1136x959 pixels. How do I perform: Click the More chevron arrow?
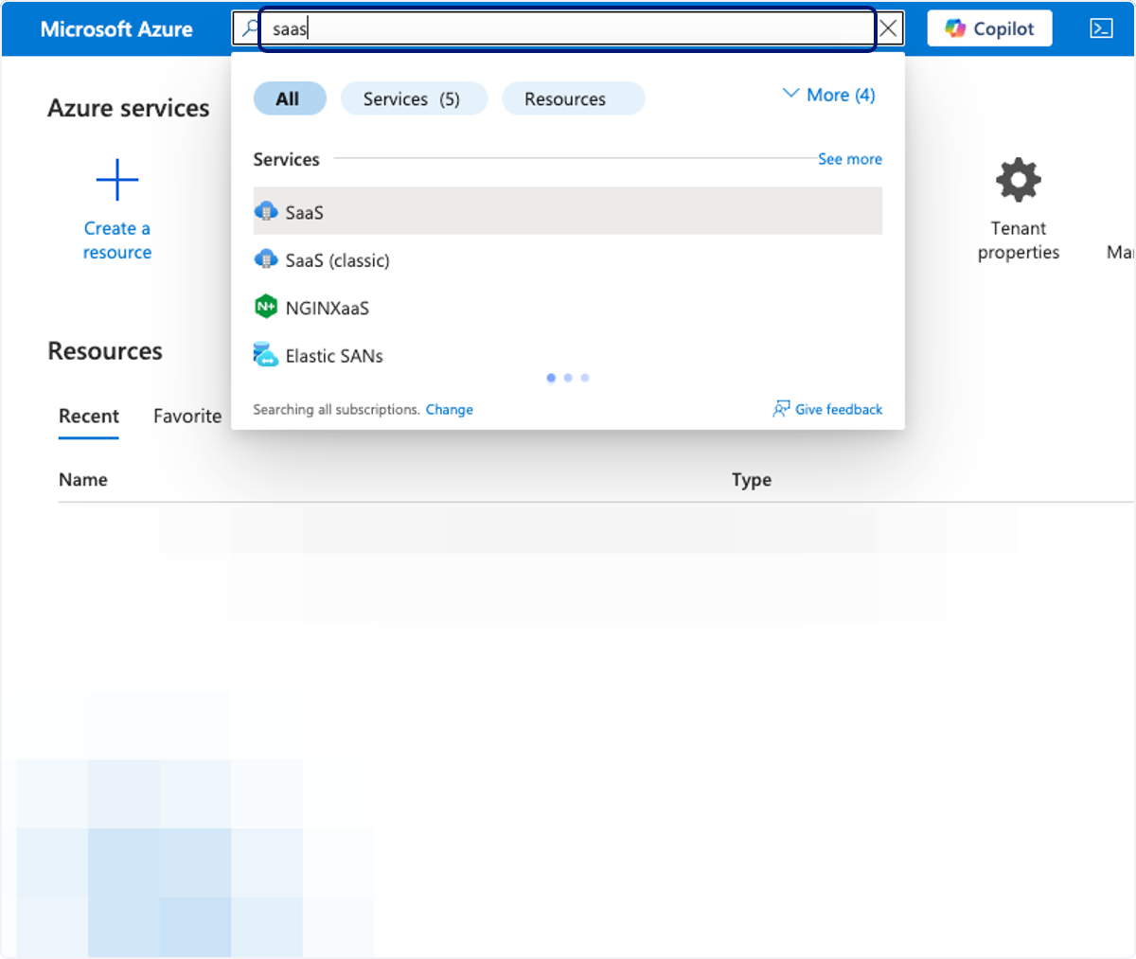point(790,93)
